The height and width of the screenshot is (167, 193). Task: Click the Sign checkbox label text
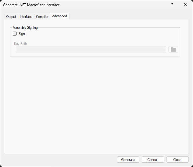22,34
